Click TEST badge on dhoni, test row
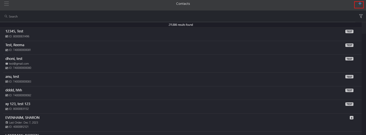 point(349,59)
